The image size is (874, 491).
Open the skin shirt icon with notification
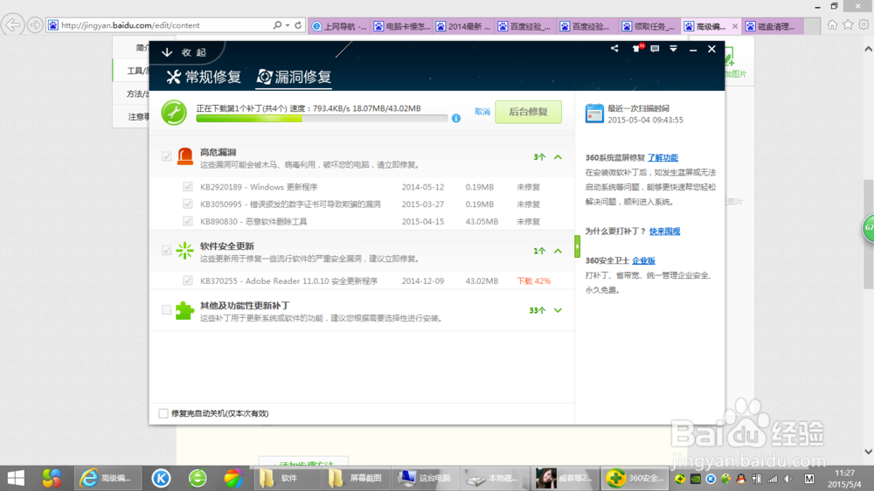tap(636, 48)
